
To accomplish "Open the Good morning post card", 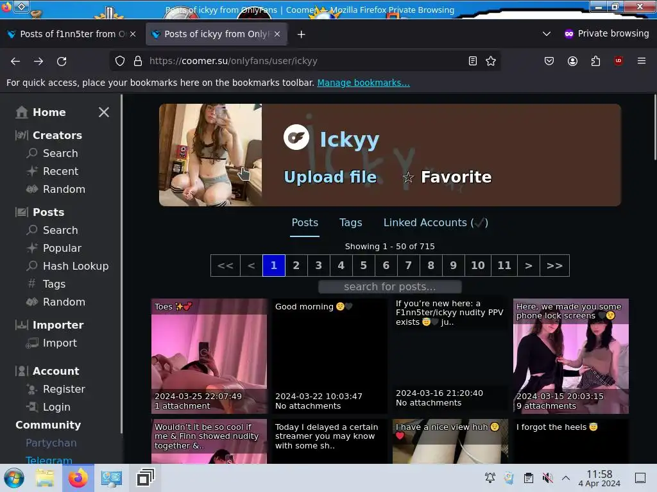I will click(330, 356).
